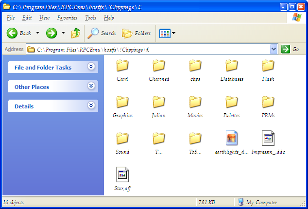Select the Charmed folder icon
The height and width of the screenshot is (209, 308).
159,66
